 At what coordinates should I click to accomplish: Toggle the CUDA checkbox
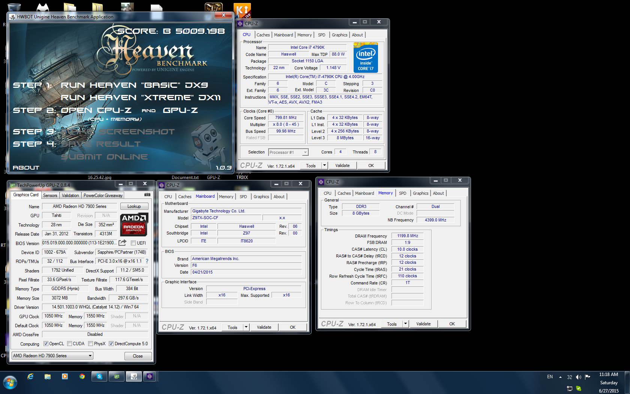coord(69,343)
